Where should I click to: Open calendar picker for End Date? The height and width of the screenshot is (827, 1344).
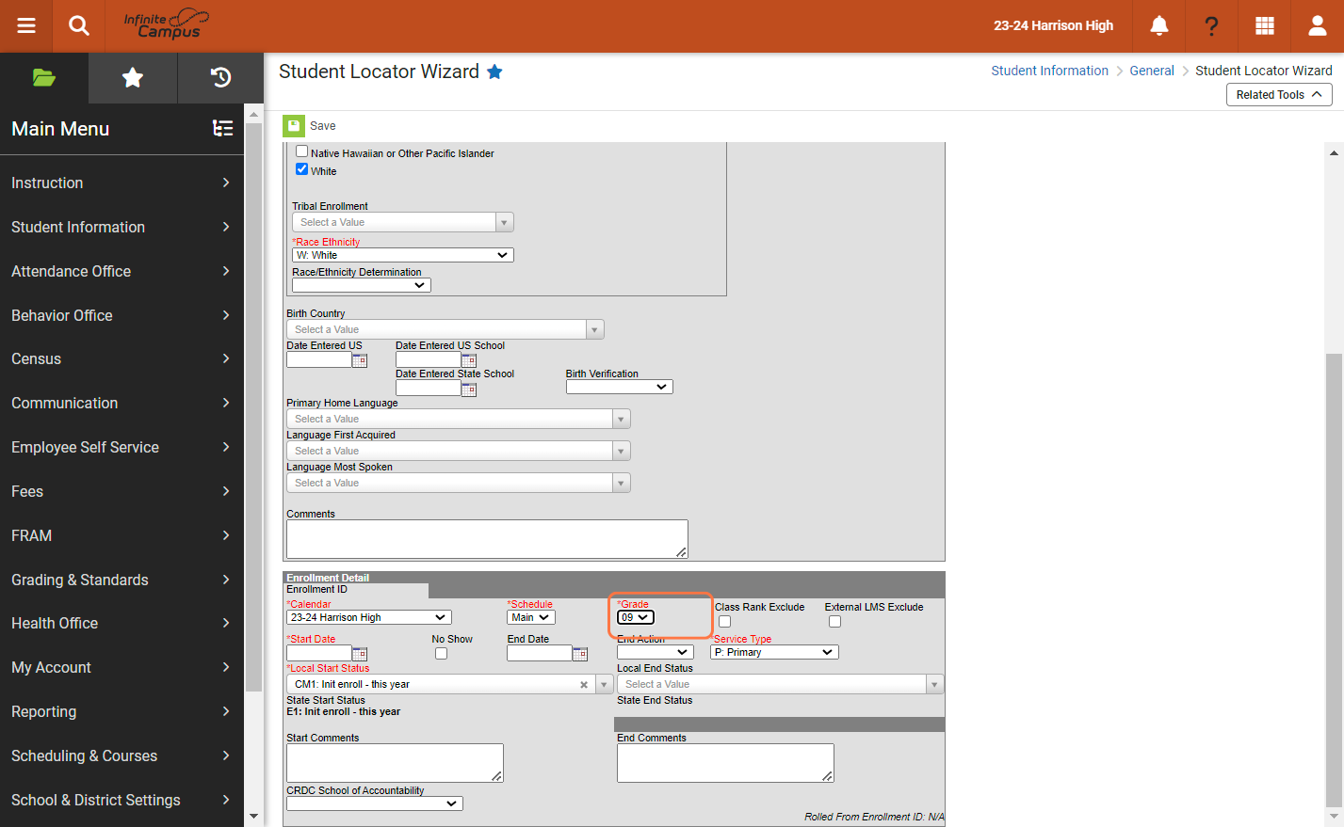tap(580, 653)
